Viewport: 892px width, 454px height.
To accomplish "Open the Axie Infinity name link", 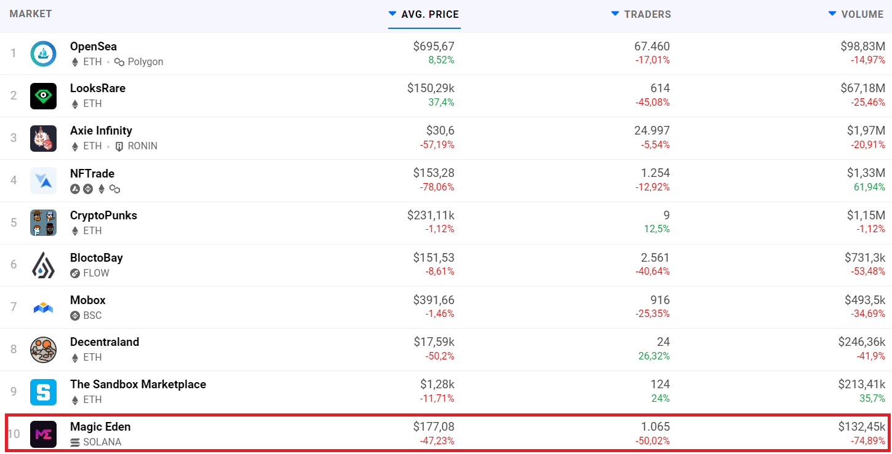I will [101, 131].
